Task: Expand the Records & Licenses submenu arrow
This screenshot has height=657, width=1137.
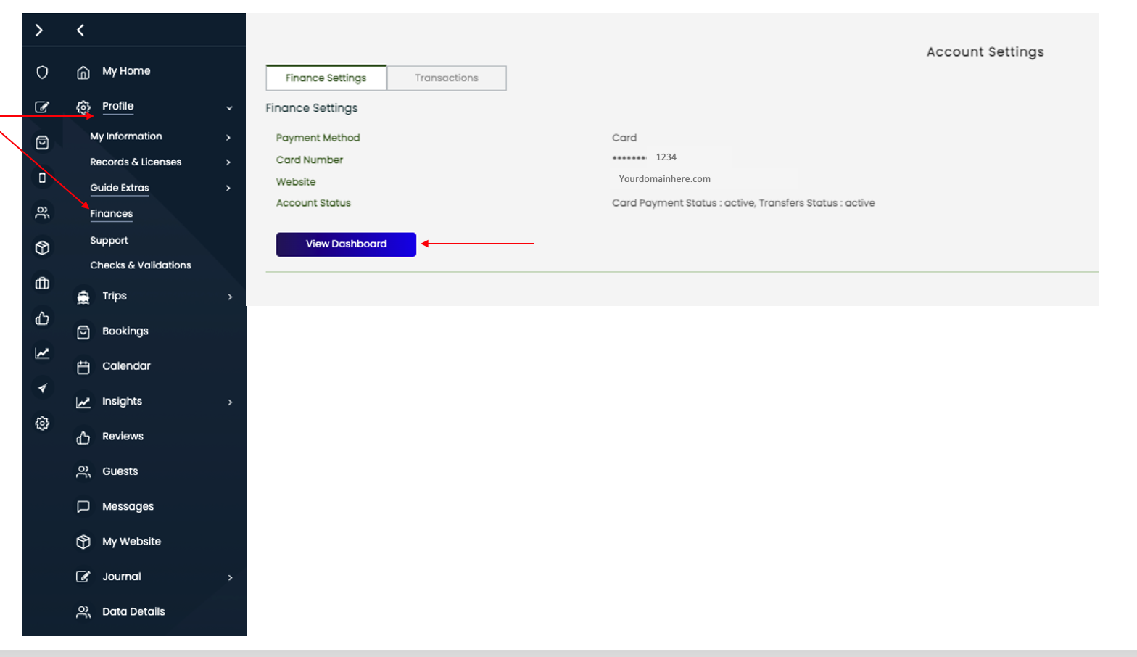Action: (x=228, y=162)
